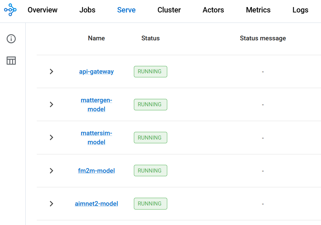Open the mattergen-model link

(x=96, y=105)
